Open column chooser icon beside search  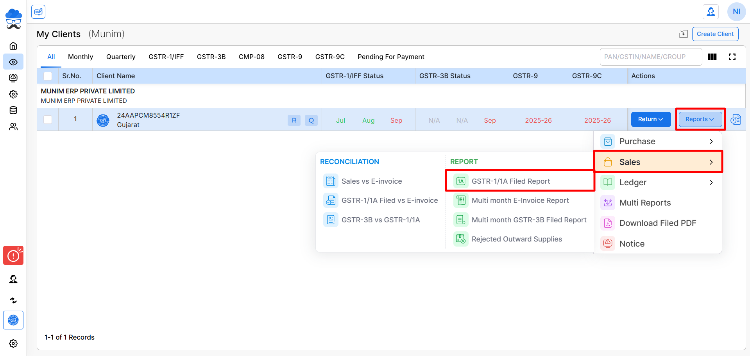[712, 57]
